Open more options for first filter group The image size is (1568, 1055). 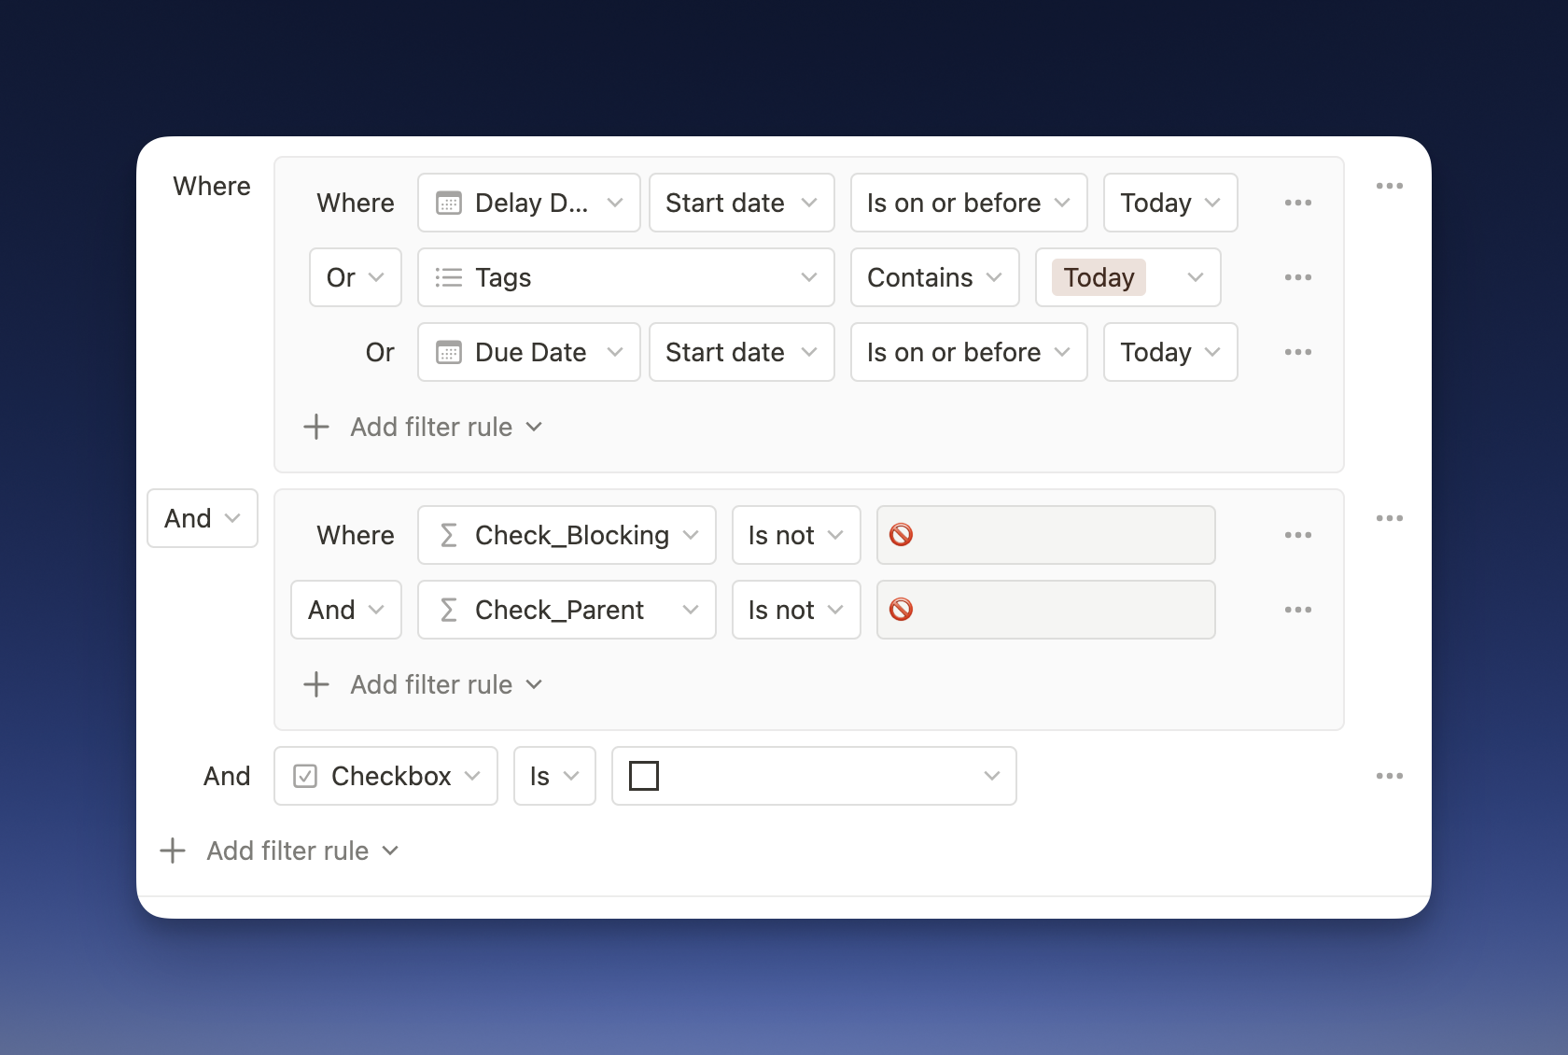point(1389,186)
